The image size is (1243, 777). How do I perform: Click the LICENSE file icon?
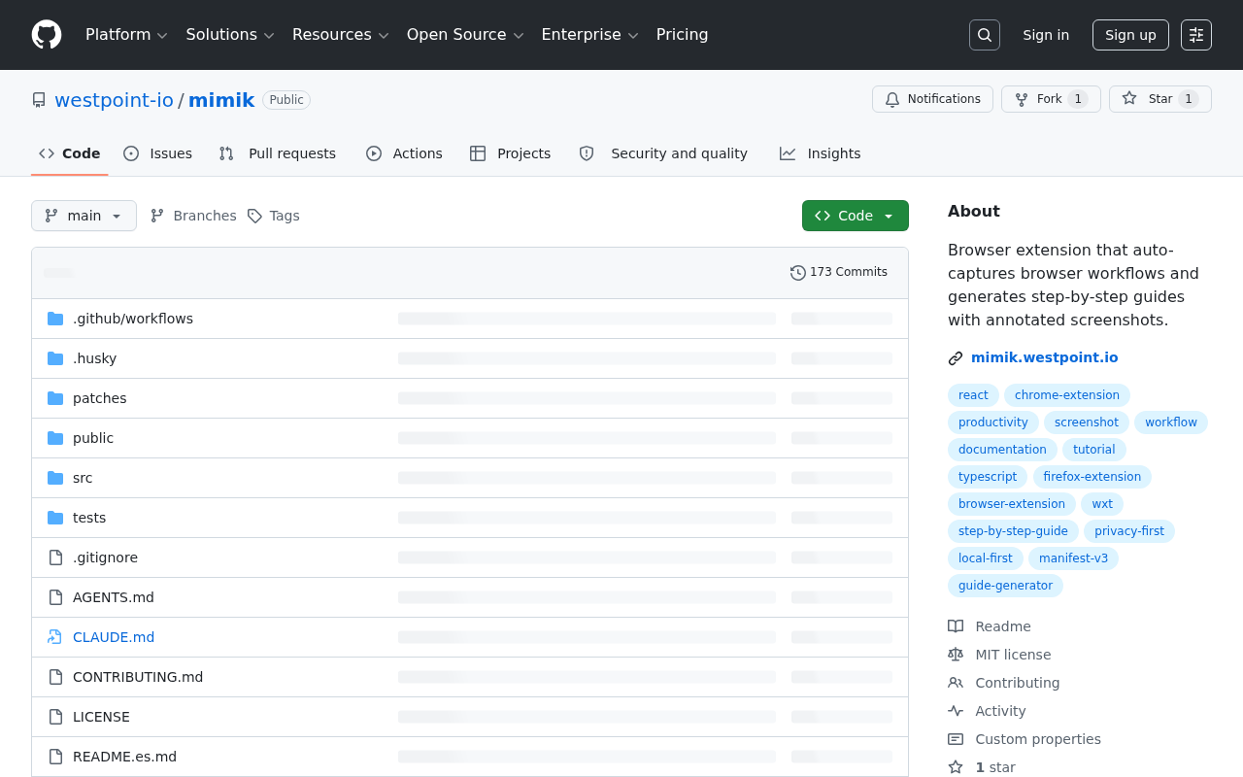point(55,717)
